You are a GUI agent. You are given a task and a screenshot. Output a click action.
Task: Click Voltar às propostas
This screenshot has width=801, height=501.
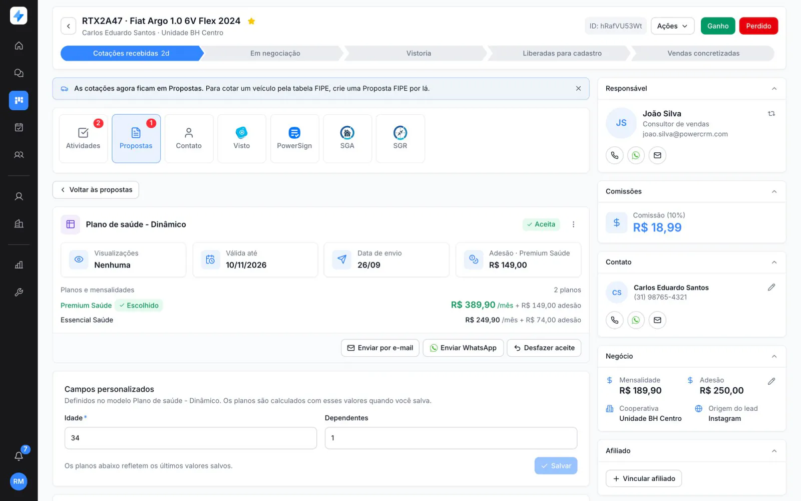click(96, 190)
